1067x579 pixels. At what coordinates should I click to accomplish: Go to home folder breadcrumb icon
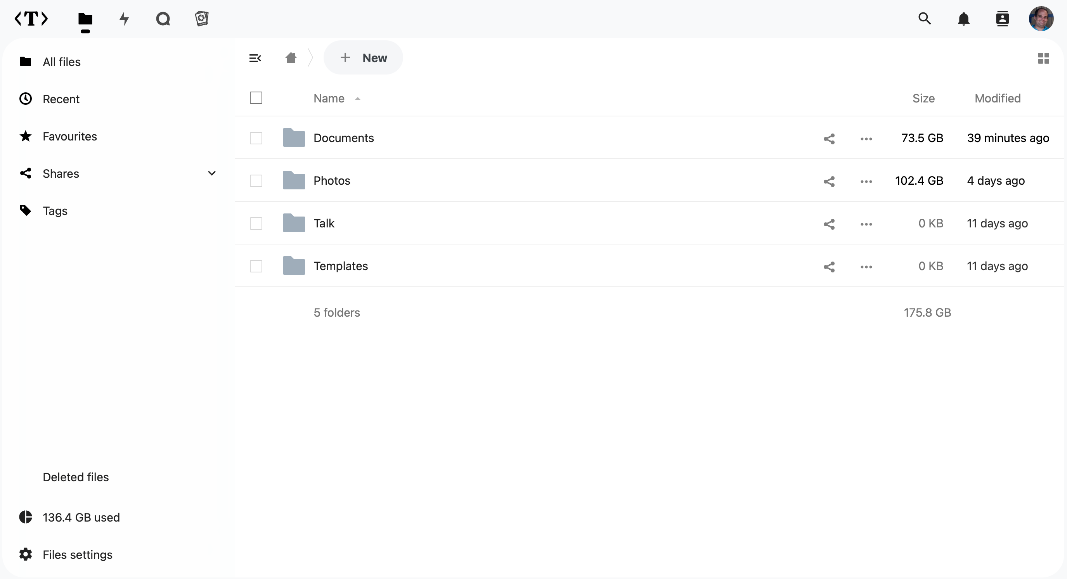tap(291, 57)
